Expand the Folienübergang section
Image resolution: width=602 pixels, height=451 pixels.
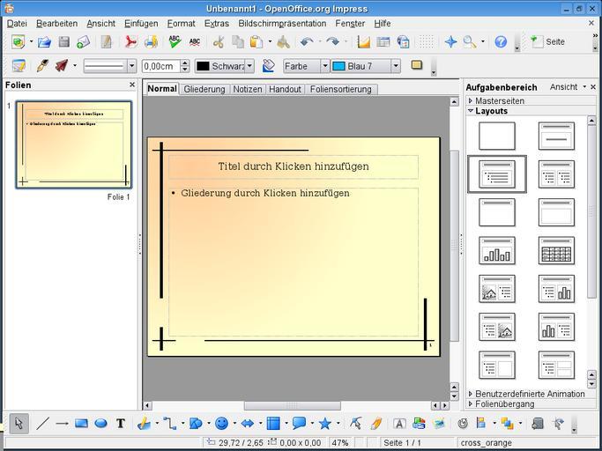pos(504,403)
